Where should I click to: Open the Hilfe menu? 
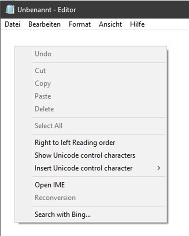point(137,24)
